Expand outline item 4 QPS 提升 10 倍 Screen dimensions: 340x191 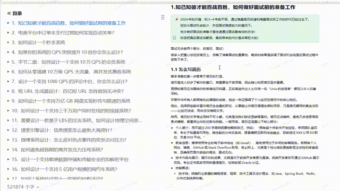(x=8, y=52)
